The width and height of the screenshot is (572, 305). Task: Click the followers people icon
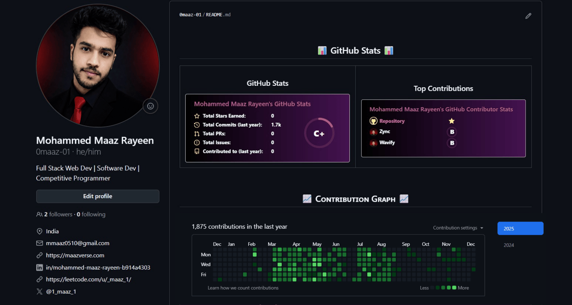point(39,215)
